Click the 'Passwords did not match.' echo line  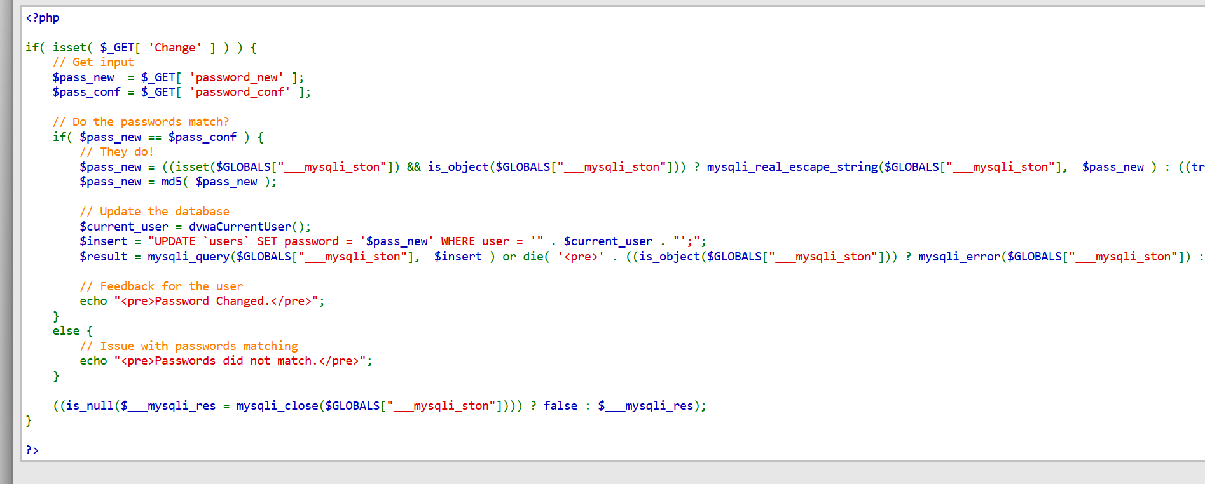click(226, 361)
